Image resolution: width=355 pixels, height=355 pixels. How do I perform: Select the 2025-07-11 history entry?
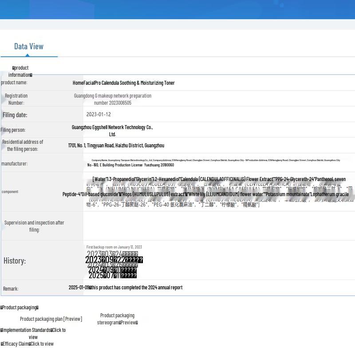coord(112,276)
